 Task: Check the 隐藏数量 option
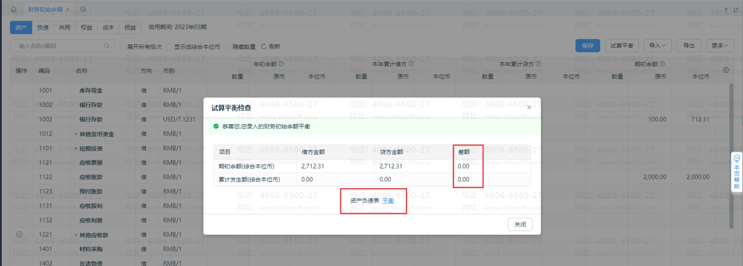228,47
